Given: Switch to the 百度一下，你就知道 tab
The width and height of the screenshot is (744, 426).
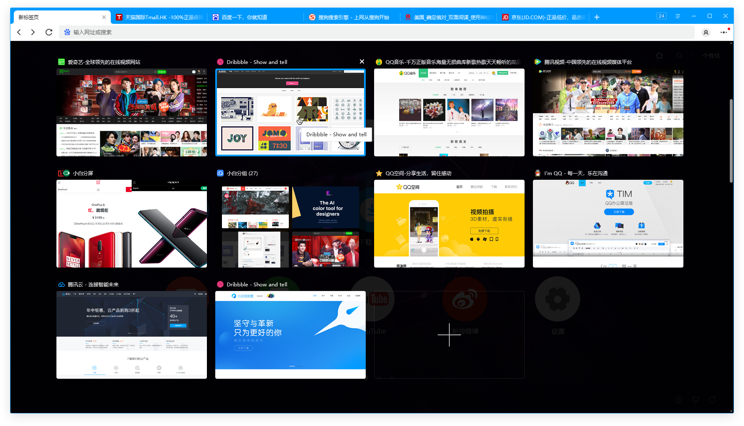Looking at the screenshot, I should [256, 17].
